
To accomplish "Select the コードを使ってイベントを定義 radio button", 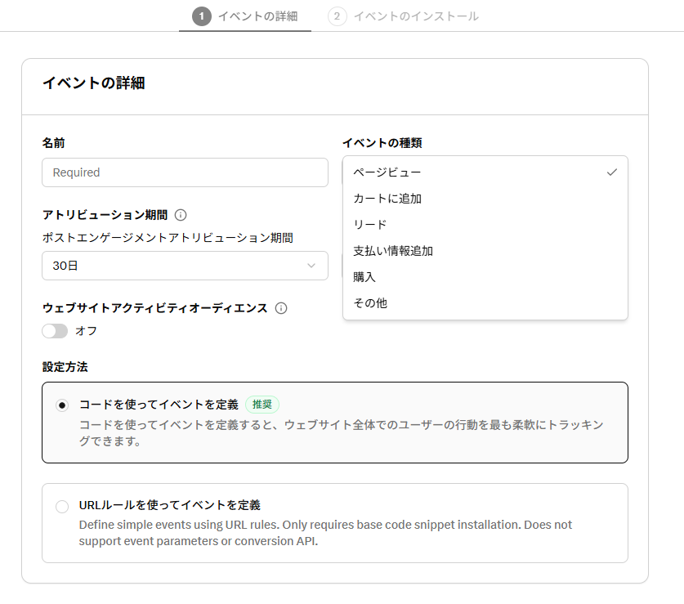I will point(62,405).
